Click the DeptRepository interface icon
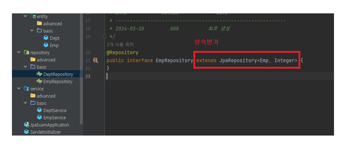The width and height of the screenshot is (347, 150). coord(39,74)
